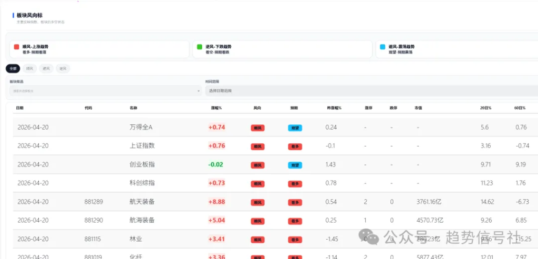Viewport: 538px width, 259px height.
Task: Sort by the 涨幅% column header
Action: (216, 108)
